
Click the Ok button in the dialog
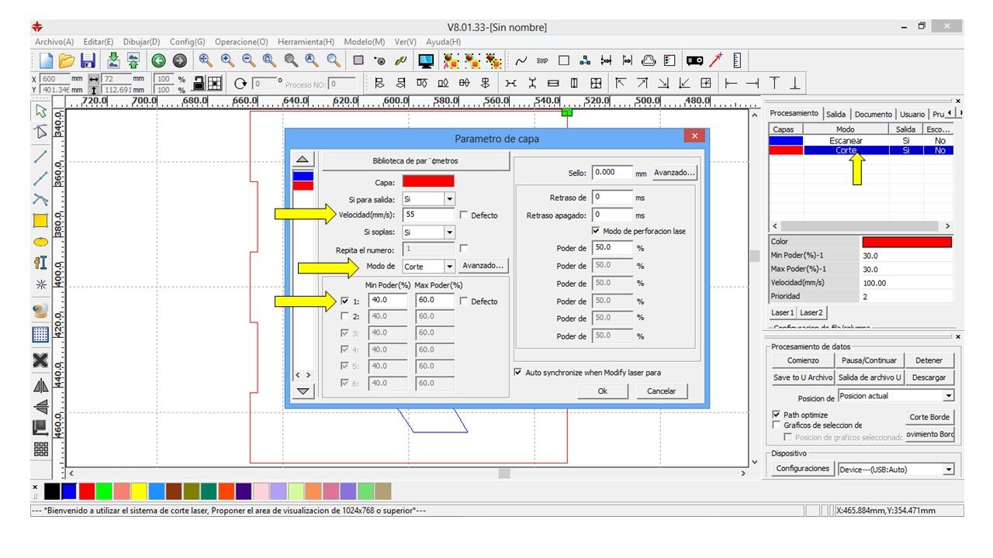pos(602,391)
